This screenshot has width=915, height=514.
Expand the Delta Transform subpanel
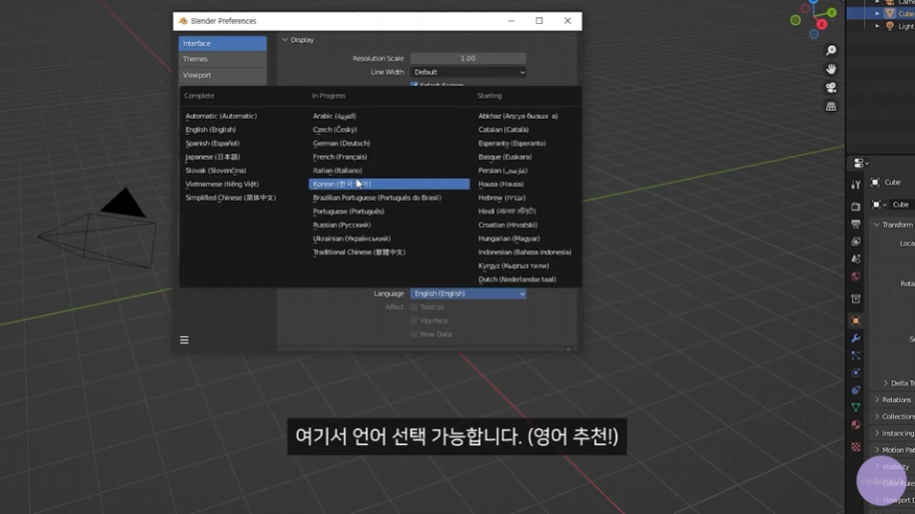[886, 383]
